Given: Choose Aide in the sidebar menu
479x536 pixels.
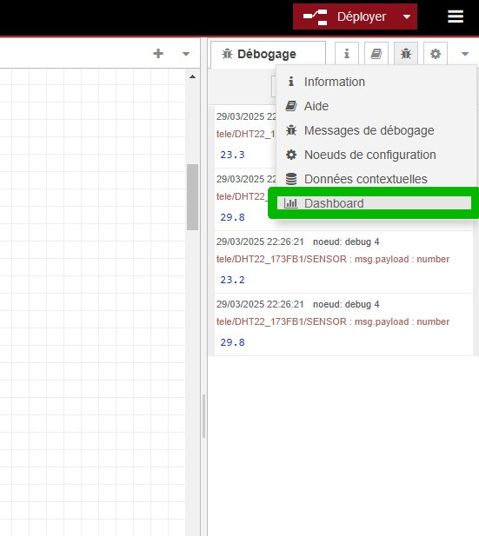Looking at the screenshot, I should click(376, 106).
